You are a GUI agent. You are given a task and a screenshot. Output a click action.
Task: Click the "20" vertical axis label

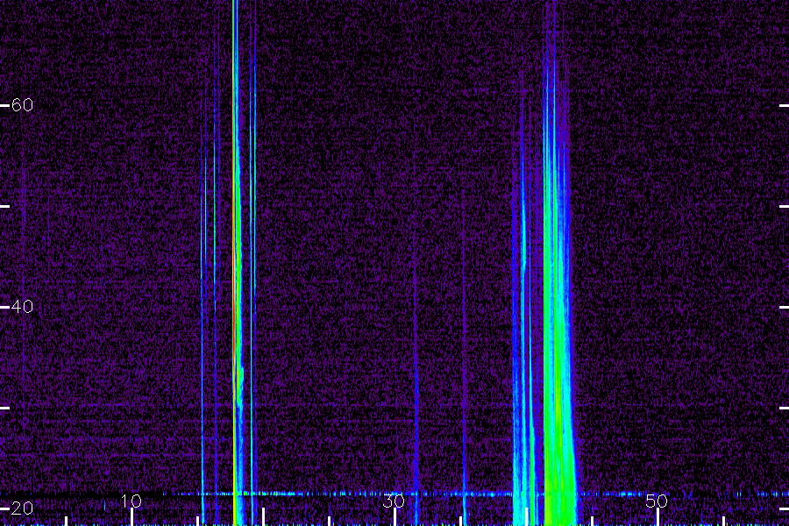pos(22,508)
